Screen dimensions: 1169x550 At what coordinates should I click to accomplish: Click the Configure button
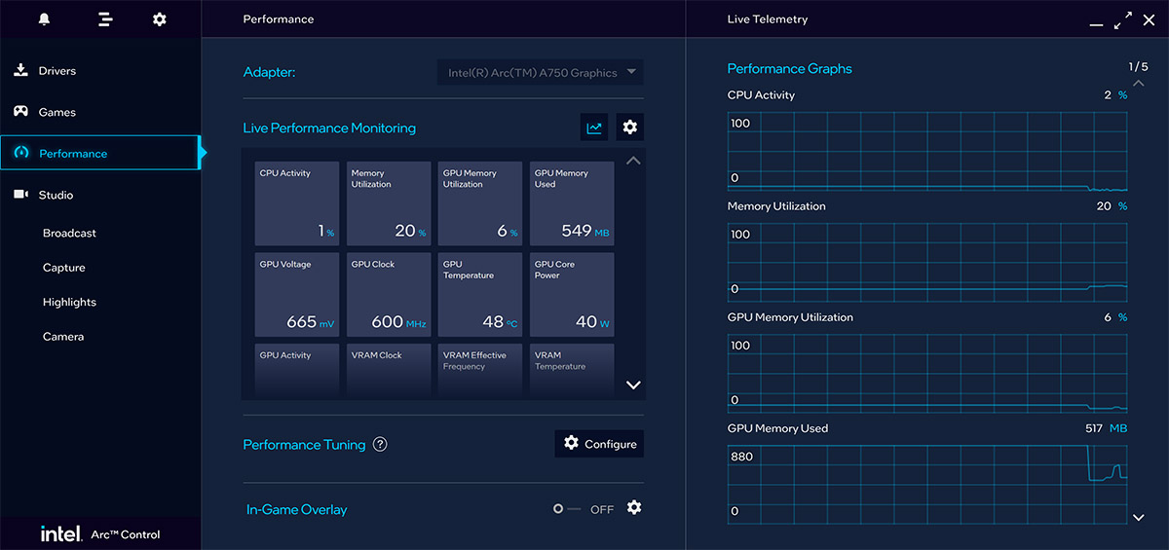pyautogui.click(x=599, y=444)
